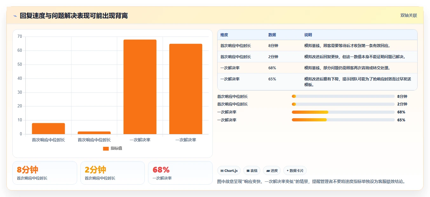Click the icon on the 进度 chip
The image size is (430, 197).
coord(268,171)
